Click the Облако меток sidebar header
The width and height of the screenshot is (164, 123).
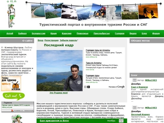(147, 41)
